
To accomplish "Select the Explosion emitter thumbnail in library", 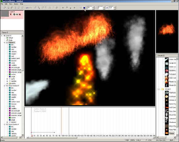I will [x=167, y=97].
